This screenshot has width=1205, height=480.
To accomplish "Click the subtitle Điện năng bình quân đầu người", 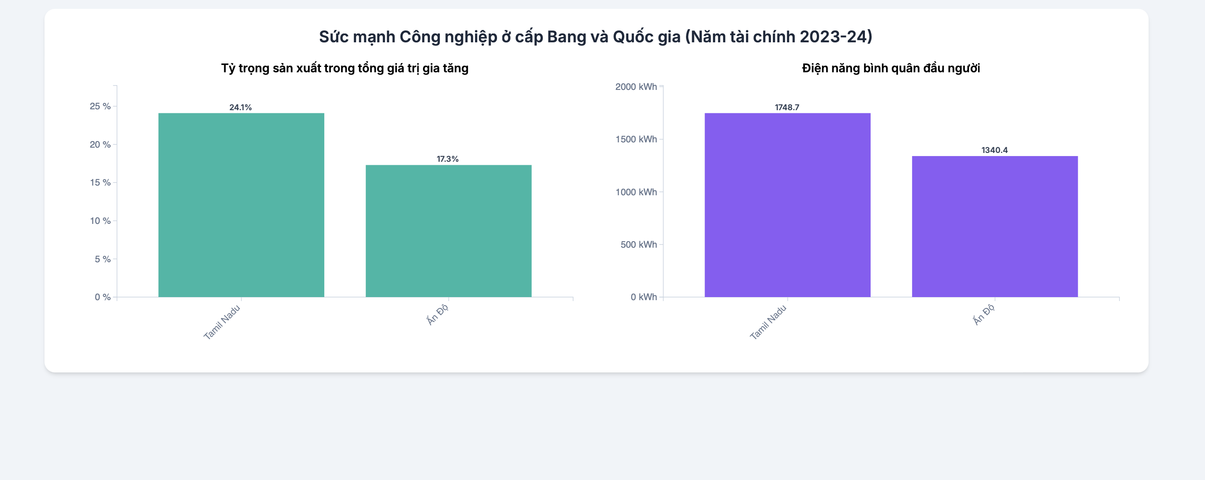I will click(891, 68).
